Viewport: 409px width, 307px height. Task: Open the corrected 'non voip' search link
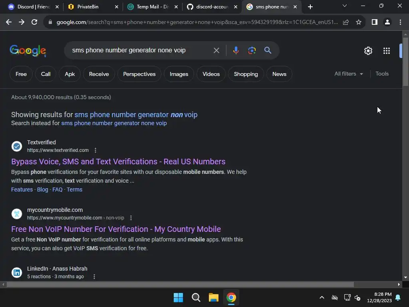[136, 115]
